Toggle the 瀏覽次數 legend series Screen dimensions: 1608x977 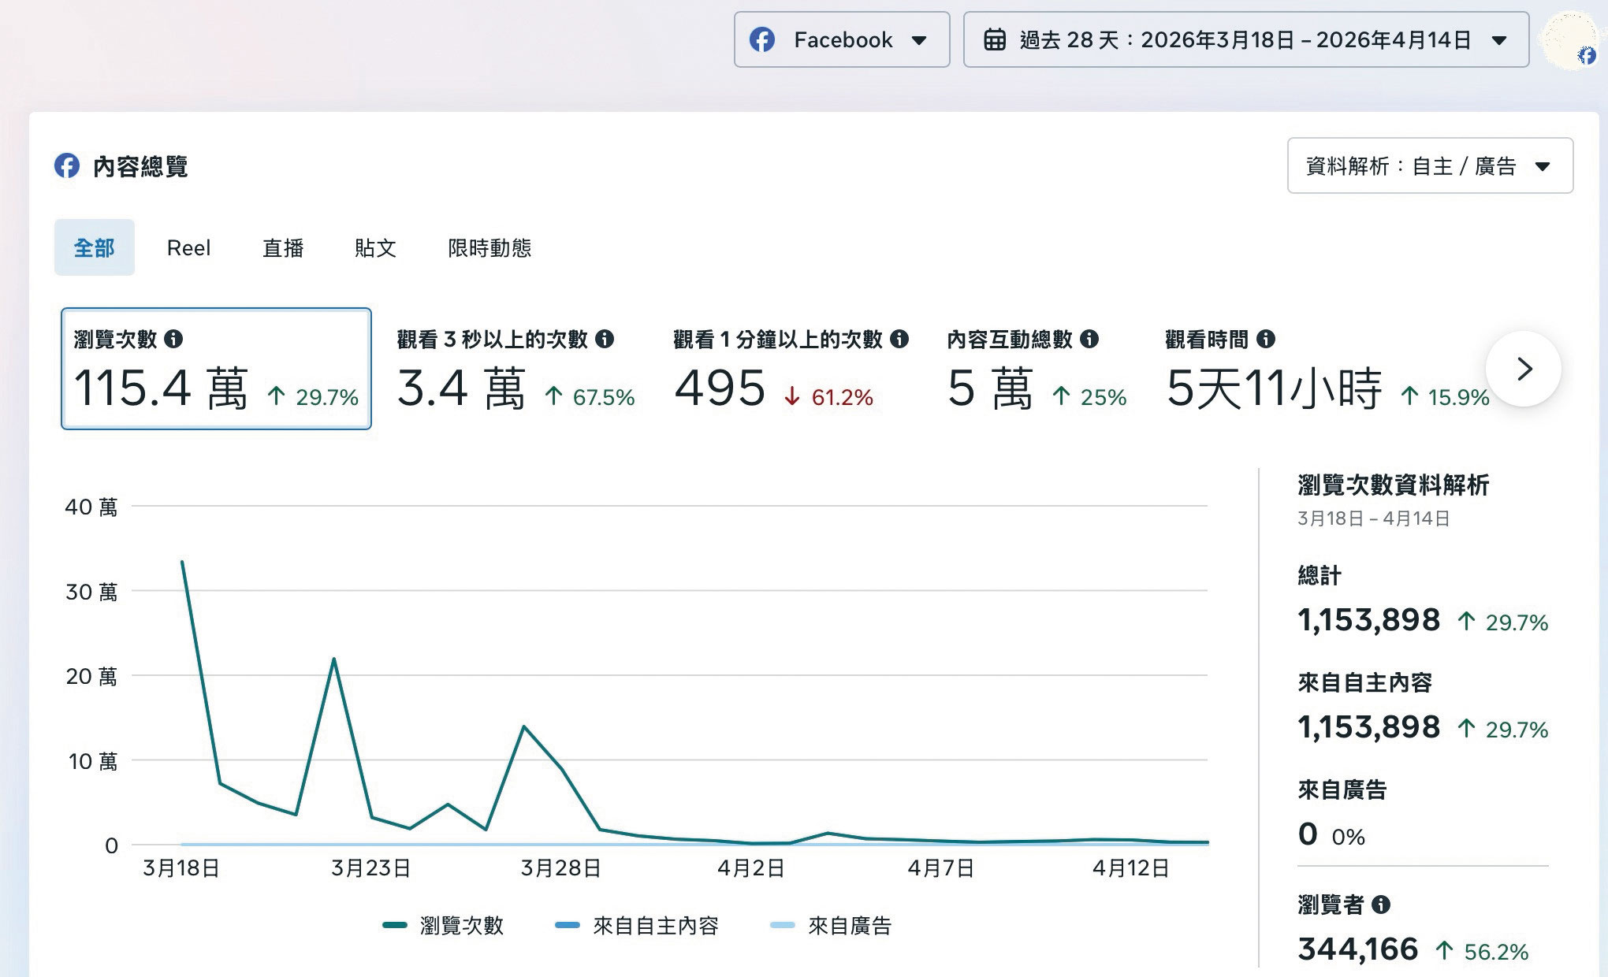[443, 925]
